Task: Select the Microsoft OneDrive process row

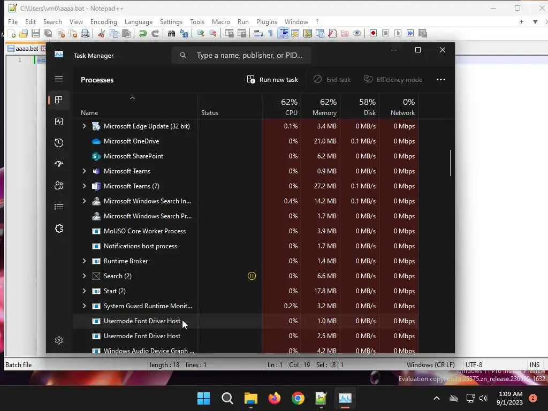Action: tap(246, 141)
